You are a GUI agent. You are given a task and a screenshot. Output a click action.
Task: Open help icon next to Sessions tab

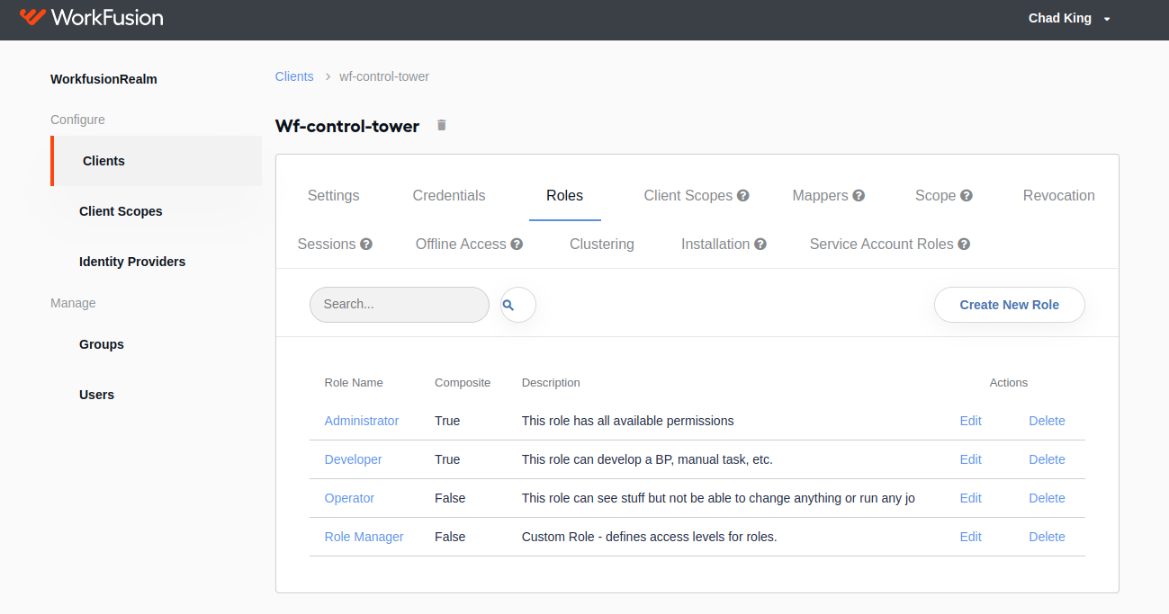tap(366, 244)
